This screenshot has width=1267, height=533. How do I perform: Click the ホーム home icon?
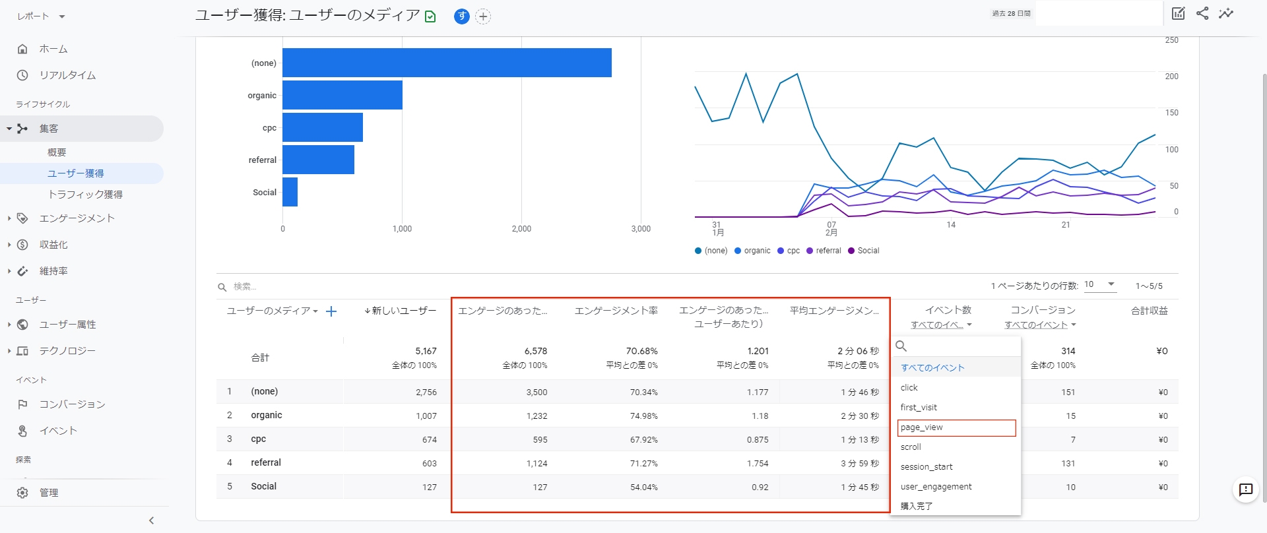(x=22, y=49)
